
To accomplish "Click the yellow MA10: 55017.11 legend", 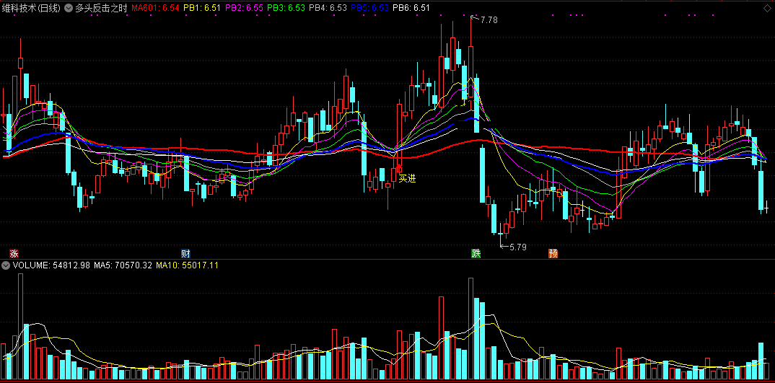I will click(x=187, y=265).
